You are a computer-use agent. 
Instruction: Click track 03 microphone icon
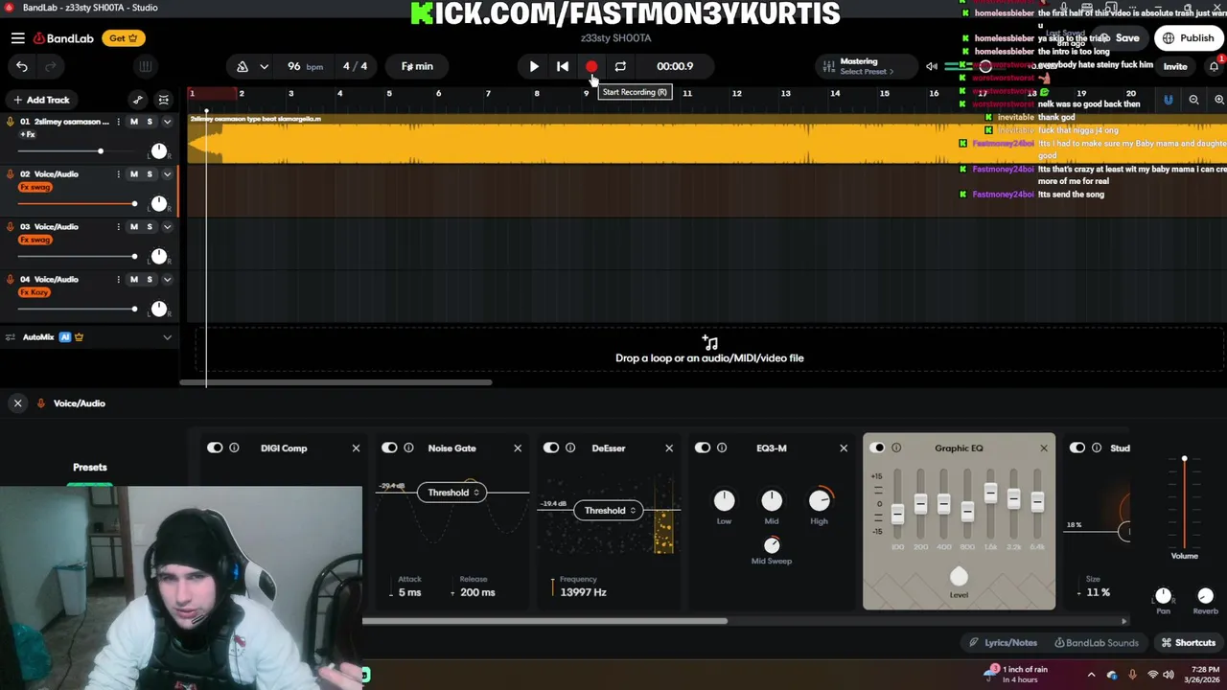point(11,227)
